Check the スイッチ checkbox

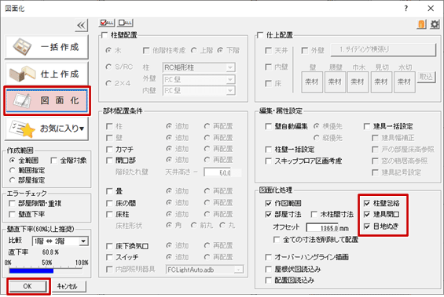[x=109, y=257]
